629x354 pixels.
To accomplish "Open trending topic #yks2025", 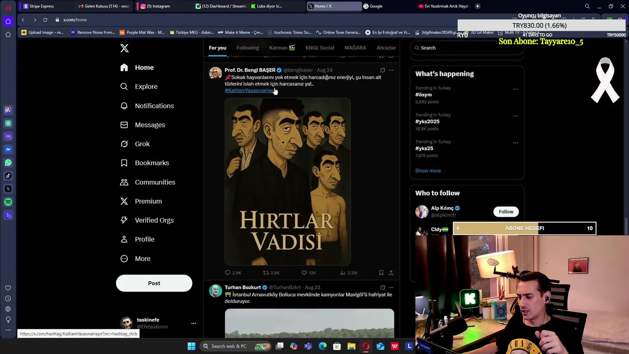I will tap(427, 121).
